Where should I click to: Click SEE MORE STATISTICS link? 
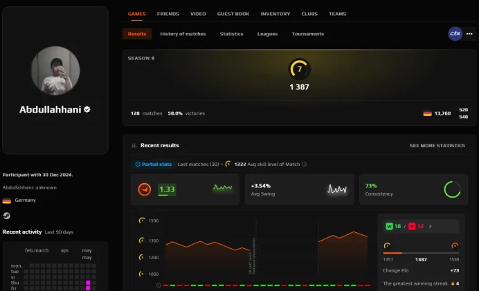pyautogui.click(x=437, y=145)
